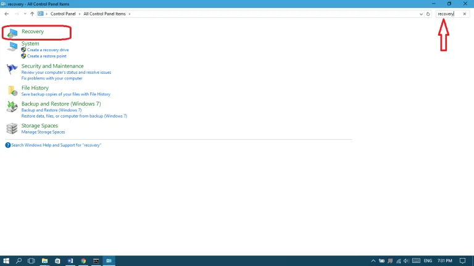The image size is (474, 266).
Task: Open address bar history dropdown
Action: pyautogui.click(x=421, y=14)
